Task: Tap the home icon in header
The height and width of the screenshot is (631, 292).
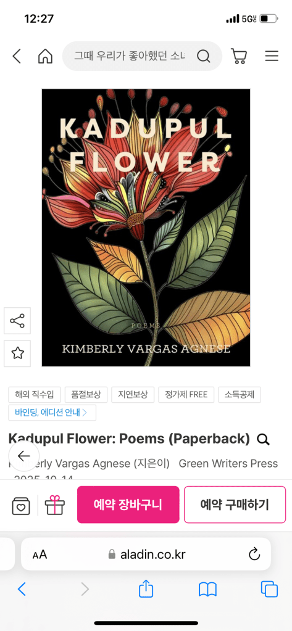Action: [x=45, y=56]
